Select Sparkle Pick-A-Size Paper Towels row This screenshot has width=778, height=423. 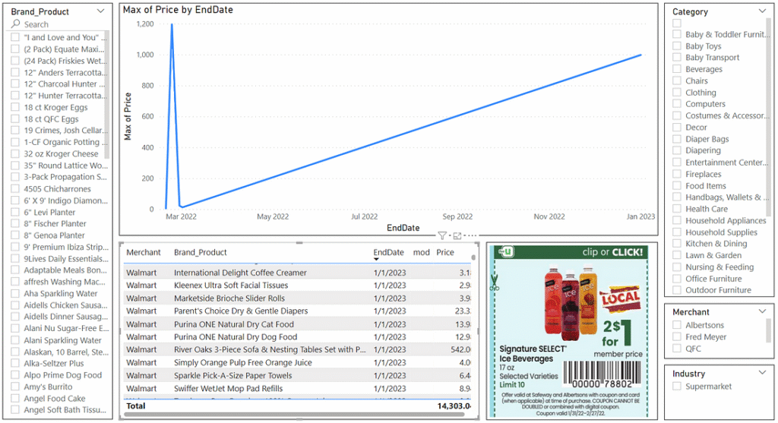(298, 375)
